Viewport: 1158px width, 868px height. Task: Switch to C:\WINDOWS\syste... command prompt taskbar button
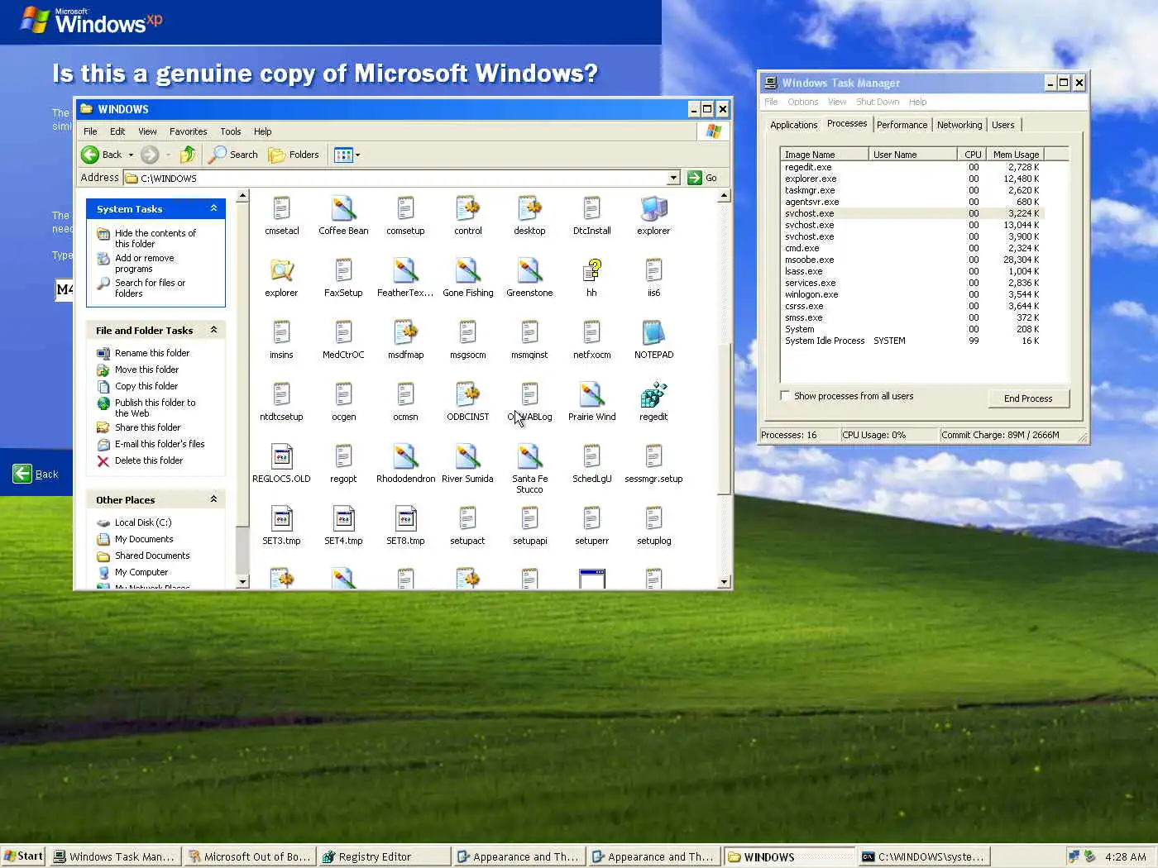924,856
